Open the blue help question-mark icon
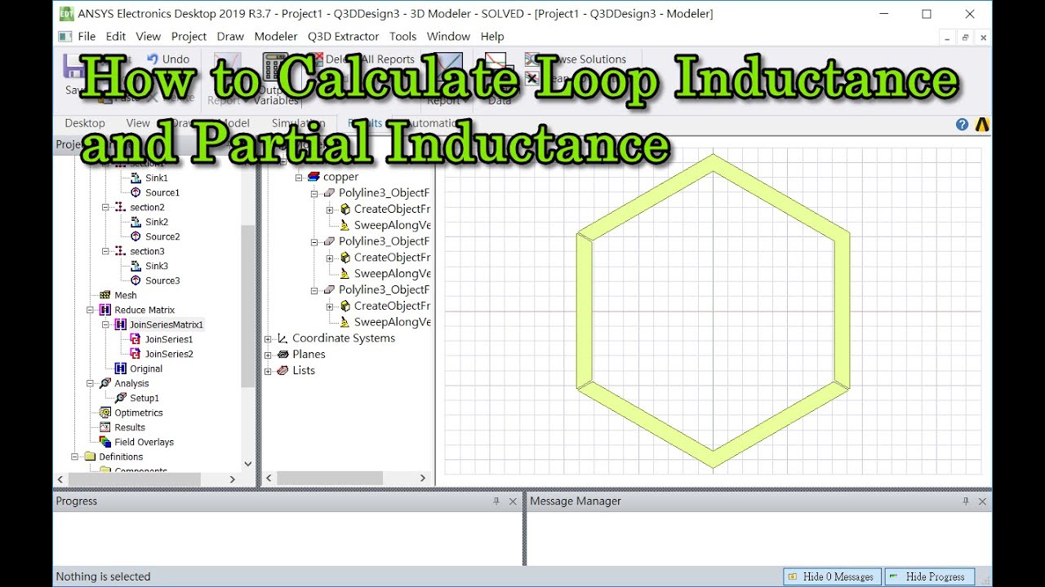 pyautogui.click(x=962, y=124)
